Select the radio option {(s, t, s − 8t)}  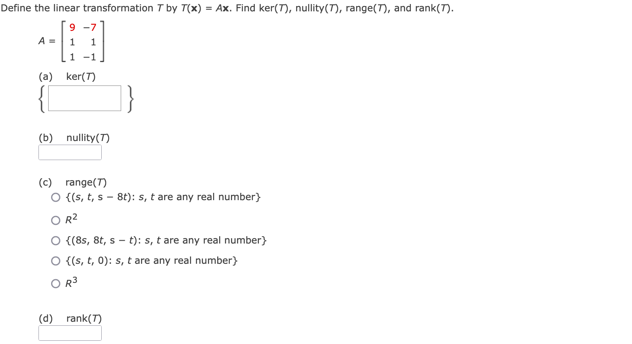coord(56,197)
